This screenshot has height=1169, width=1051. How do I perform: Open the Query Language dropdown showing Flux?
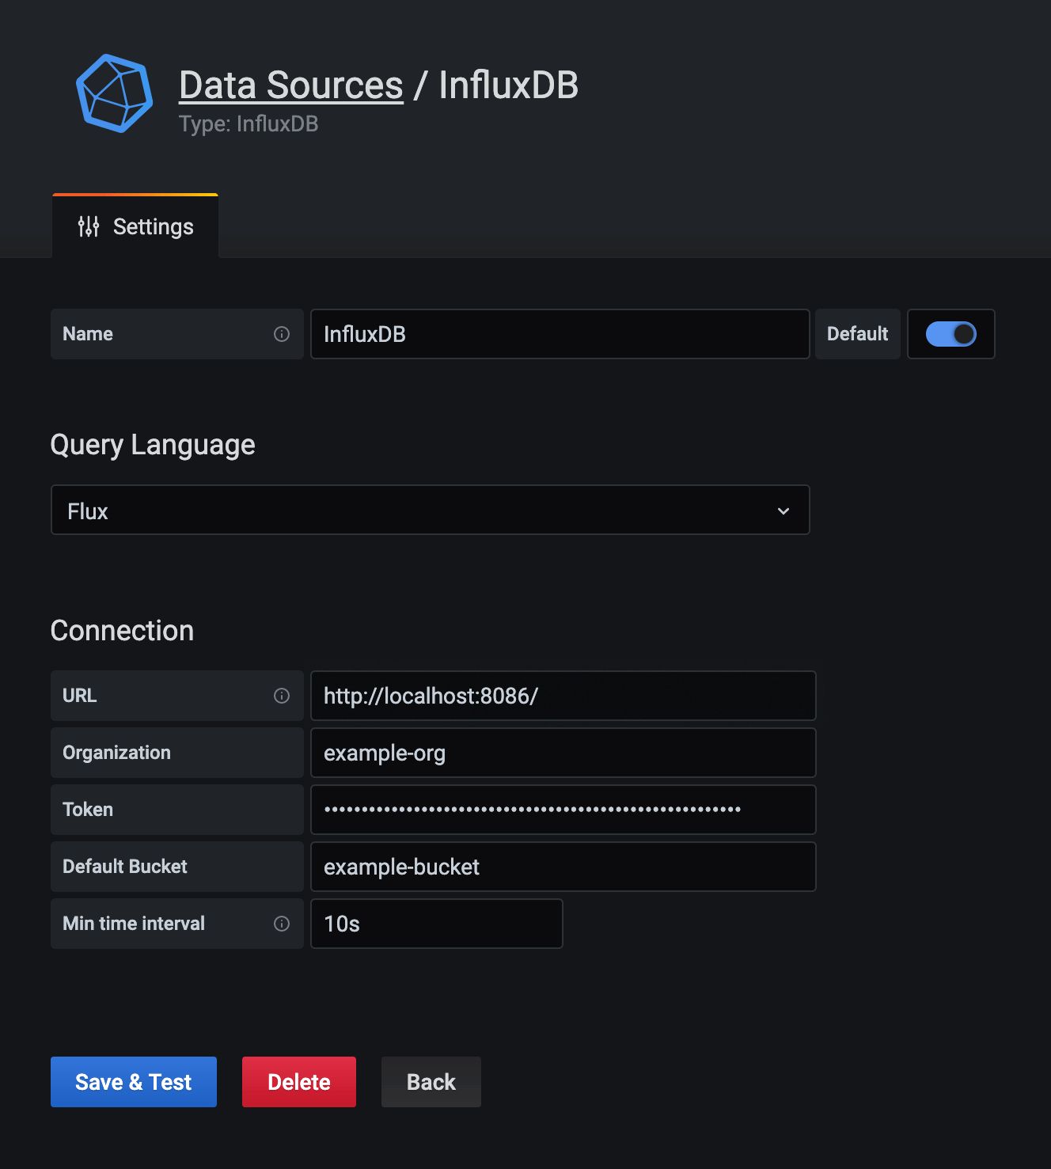point(430,510)
